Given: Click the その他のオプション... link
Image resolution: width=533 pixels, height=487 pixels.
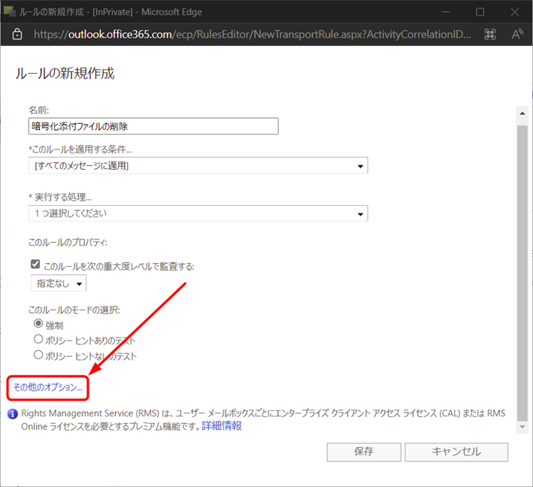Looking at the screenshot, I should (x=48, y=388).
